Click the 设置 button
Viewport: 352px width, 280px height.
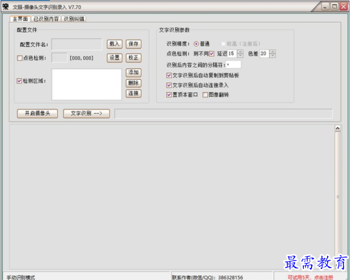click(x=115, y=58)
